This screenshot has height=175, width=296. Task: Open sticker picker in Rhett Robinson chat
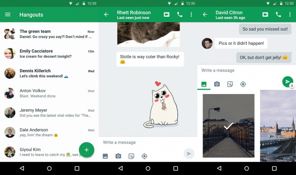pos(131,156)
